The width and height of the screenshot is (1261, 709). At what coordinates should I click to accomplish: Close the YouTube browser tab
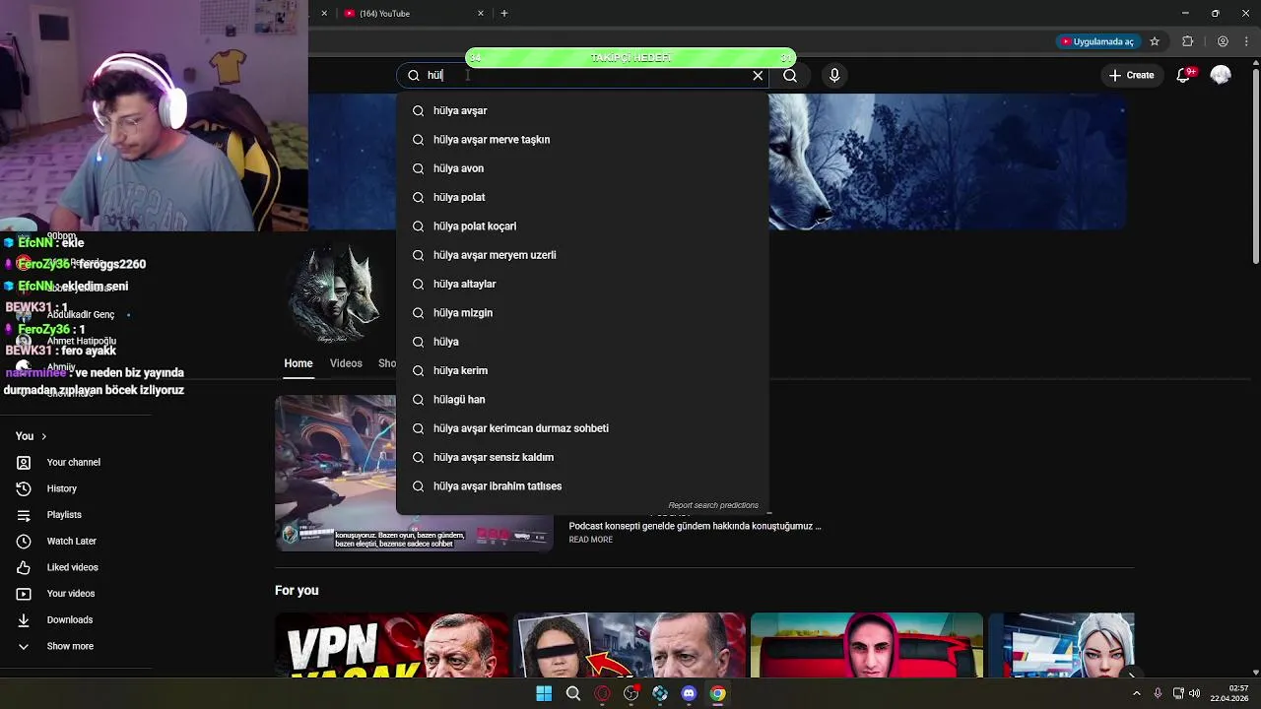[x=481, y=13]
